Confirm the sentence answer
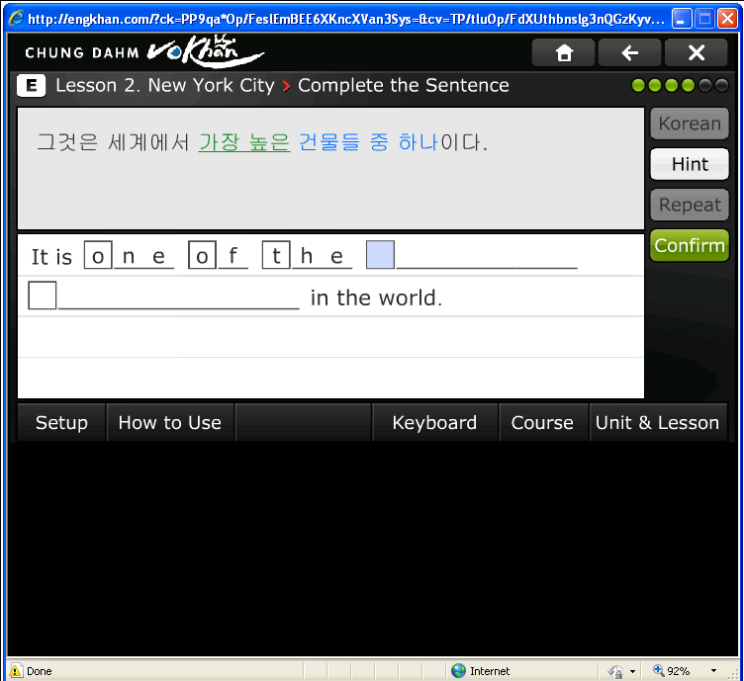The height and width of the screenshot is (681, 744). [x=690, y=245]
